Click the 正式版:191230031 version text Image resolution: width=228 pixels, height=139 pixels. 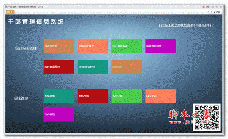coord(186,25)
